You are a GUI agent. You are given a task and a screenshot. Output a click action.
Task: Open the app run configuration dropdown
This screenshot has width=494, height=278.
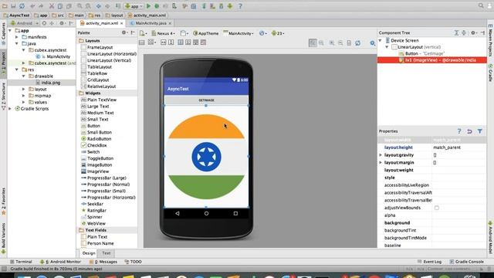134,6
